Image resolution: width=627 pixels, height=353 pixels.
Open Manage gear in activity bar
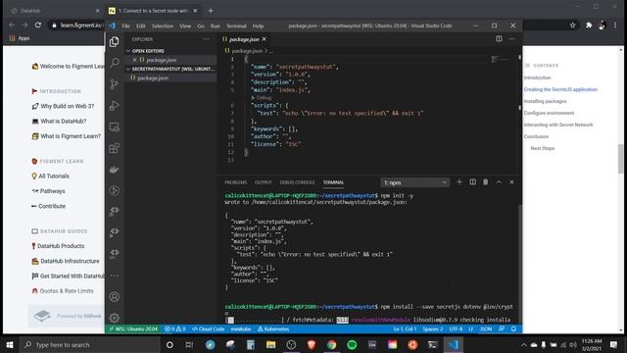tap(115, 318)
